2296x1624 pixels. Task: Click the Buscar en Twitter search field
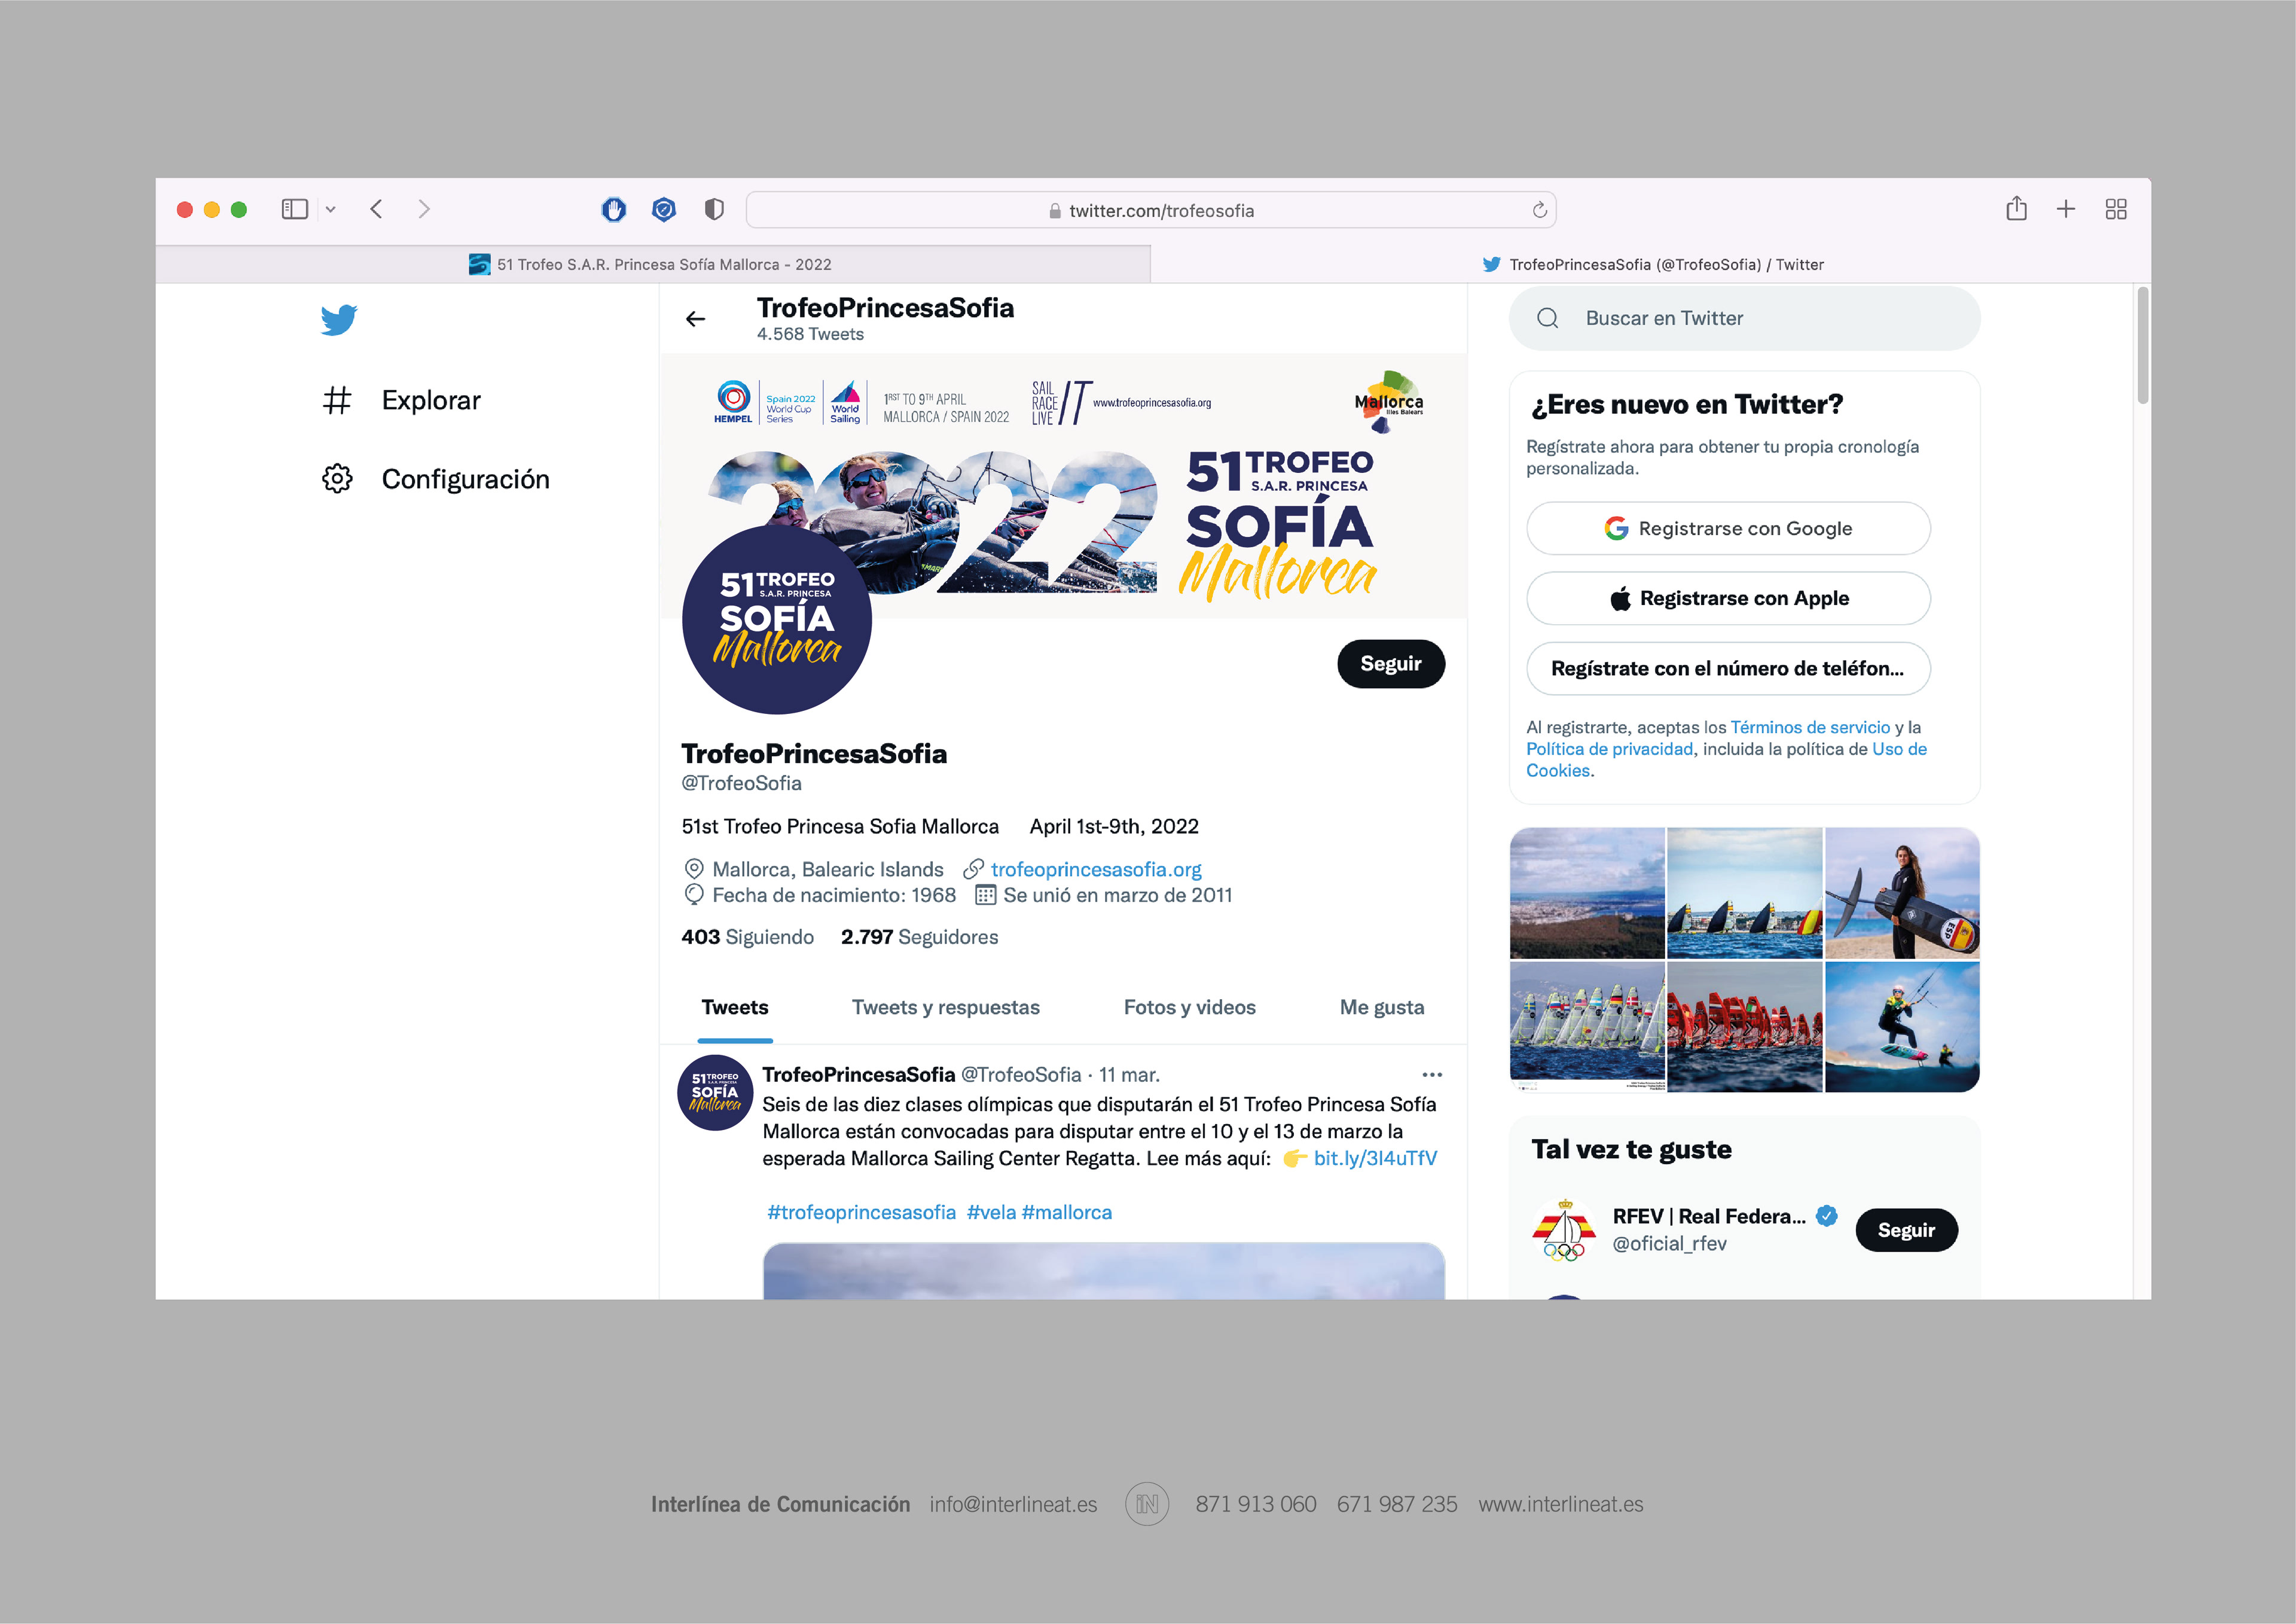pyautogui.click(x=1744, y=318)
